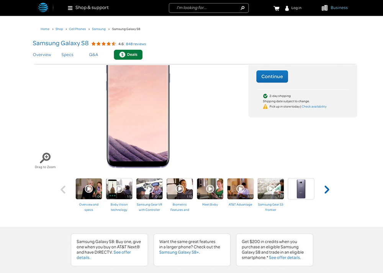Click Check availability link
This screenshot has width=383, height=273.
(314, 107)
